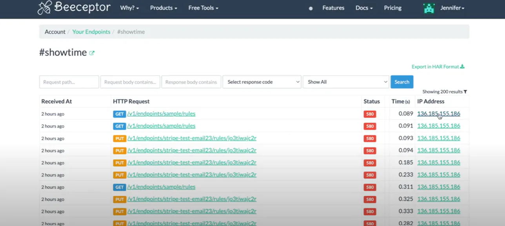Focus the Response body contains field
The image size is (505, 226).
click(191, 82)
